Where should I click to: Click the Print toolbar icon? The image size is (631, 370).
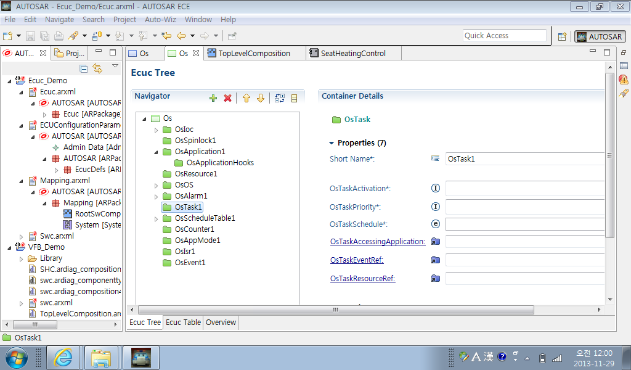pos(59,36)
